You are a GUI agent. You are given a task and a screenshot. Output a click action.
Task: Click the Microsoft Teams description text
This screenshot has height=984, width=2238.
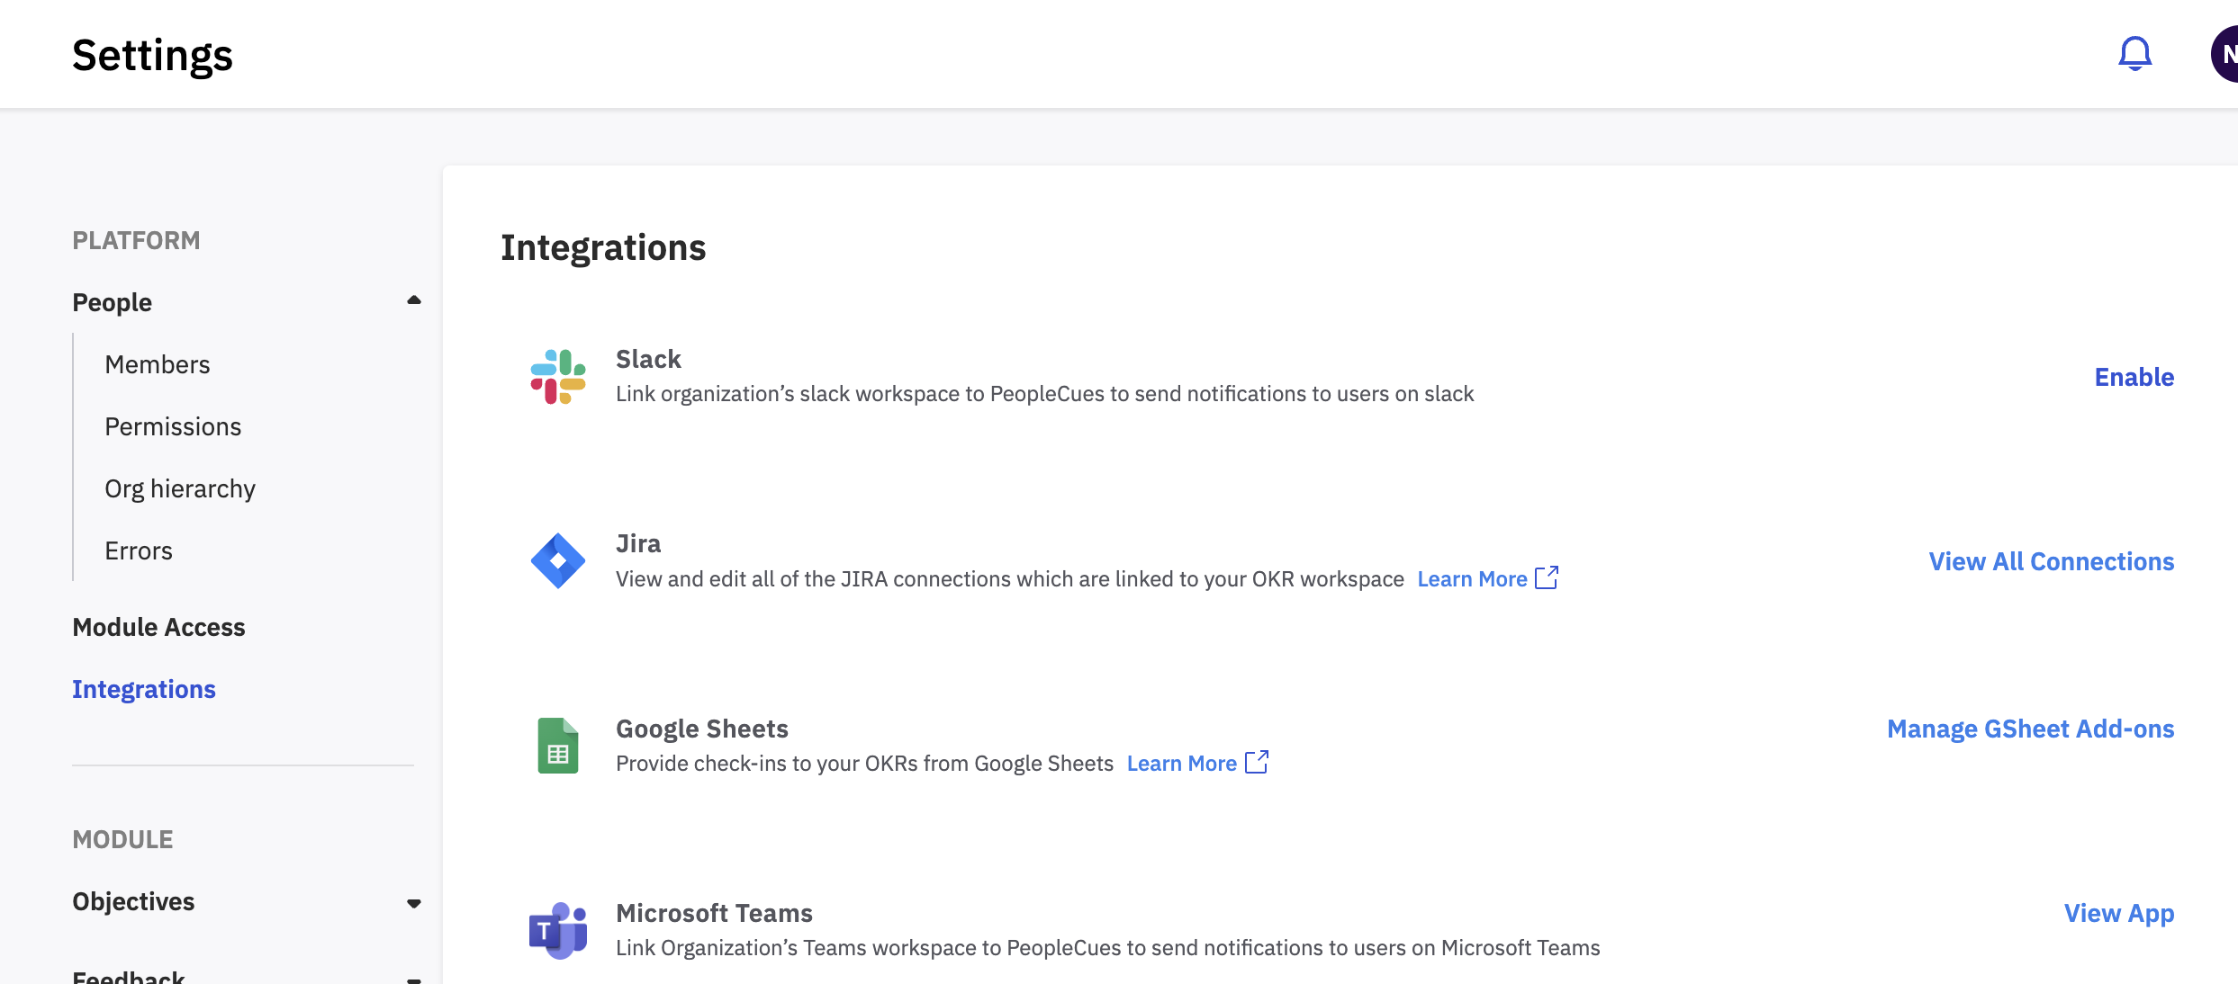pyautogui.click(x=1108, y=947)
